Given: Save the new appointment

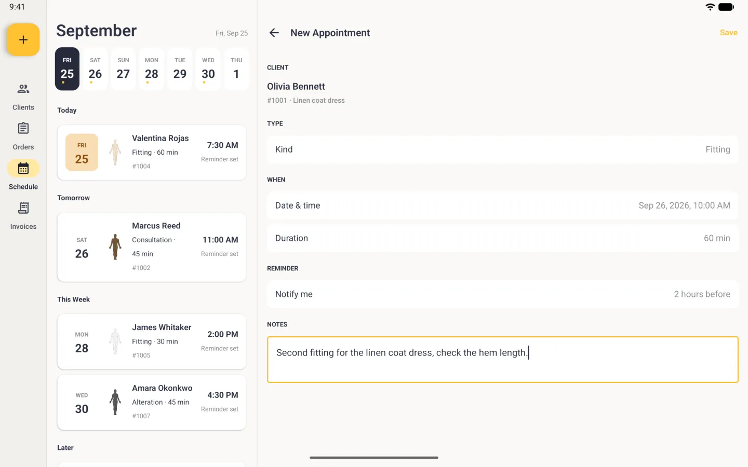Looking at the screenshot, I should pos(729,33).
